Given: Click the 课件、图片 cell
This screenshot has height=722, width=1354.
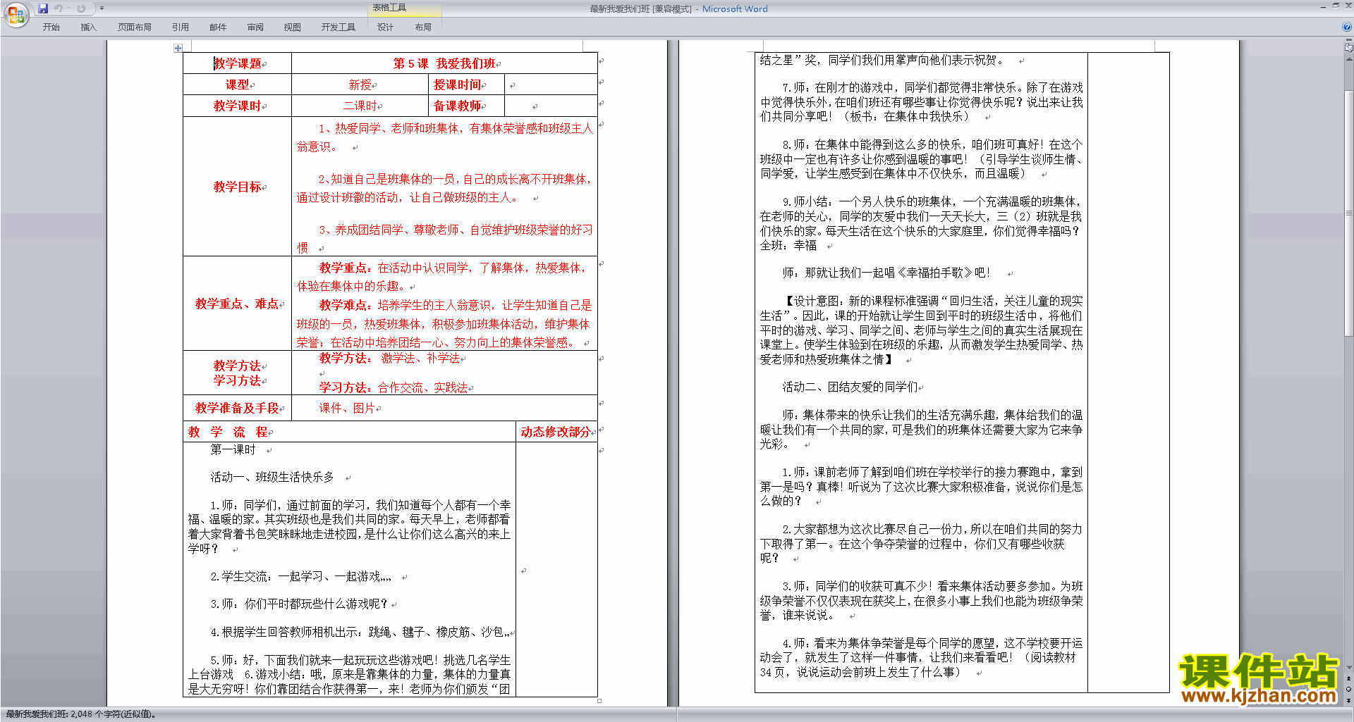Looking at the screenshot, I should [x=444, y=408].
